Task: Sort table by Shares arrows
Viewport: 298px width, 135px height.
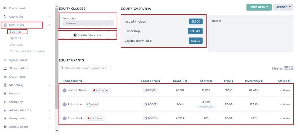Action: coord(211,81)
